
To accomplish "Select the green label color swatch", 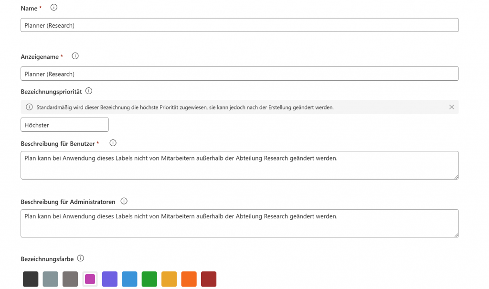I will coord(149,279).
